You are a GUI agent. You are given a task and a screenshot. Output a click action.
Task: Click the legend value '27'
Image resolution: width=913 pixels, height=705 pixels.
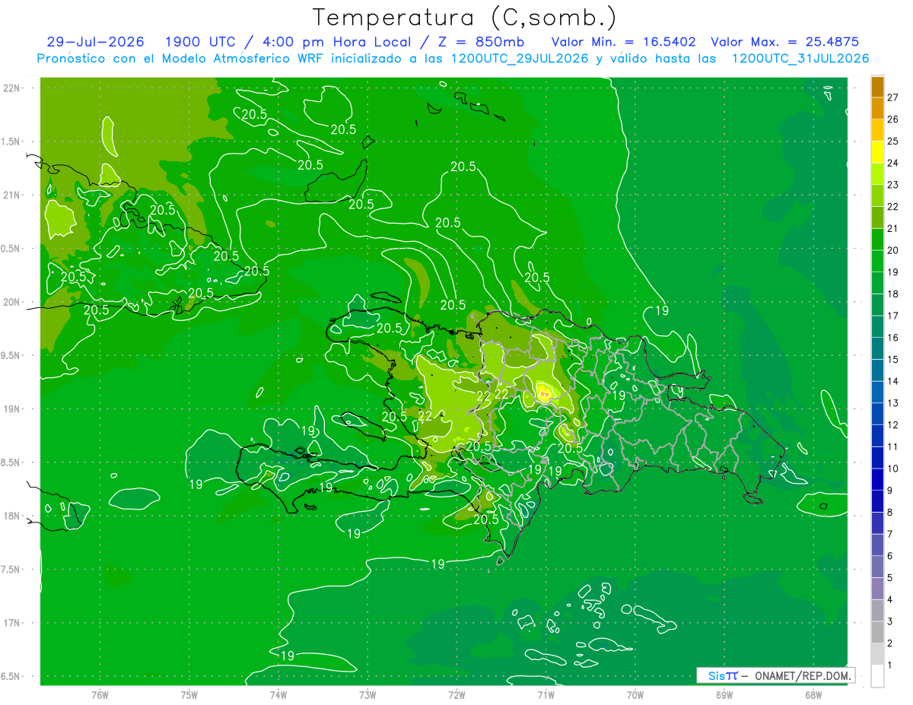(x=892, y=97)
